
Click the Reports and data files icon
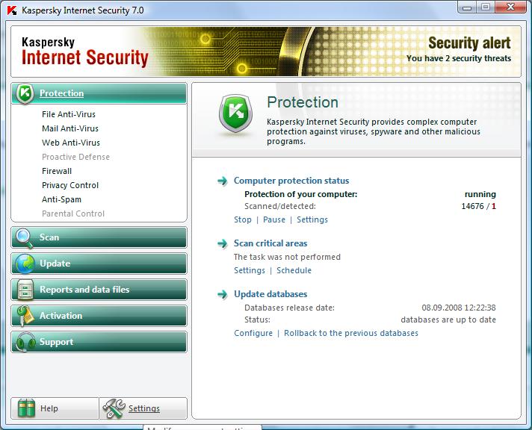[25, 290]
